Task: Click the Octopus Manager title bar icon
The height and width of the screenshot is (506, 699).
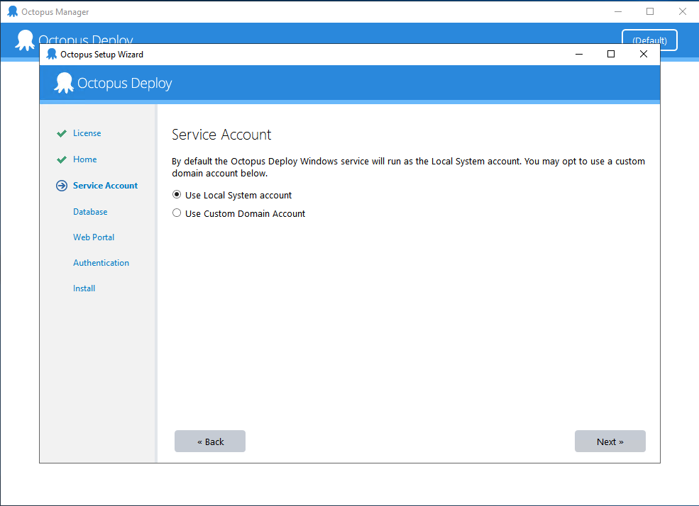Action: click(x=13, y=11)
